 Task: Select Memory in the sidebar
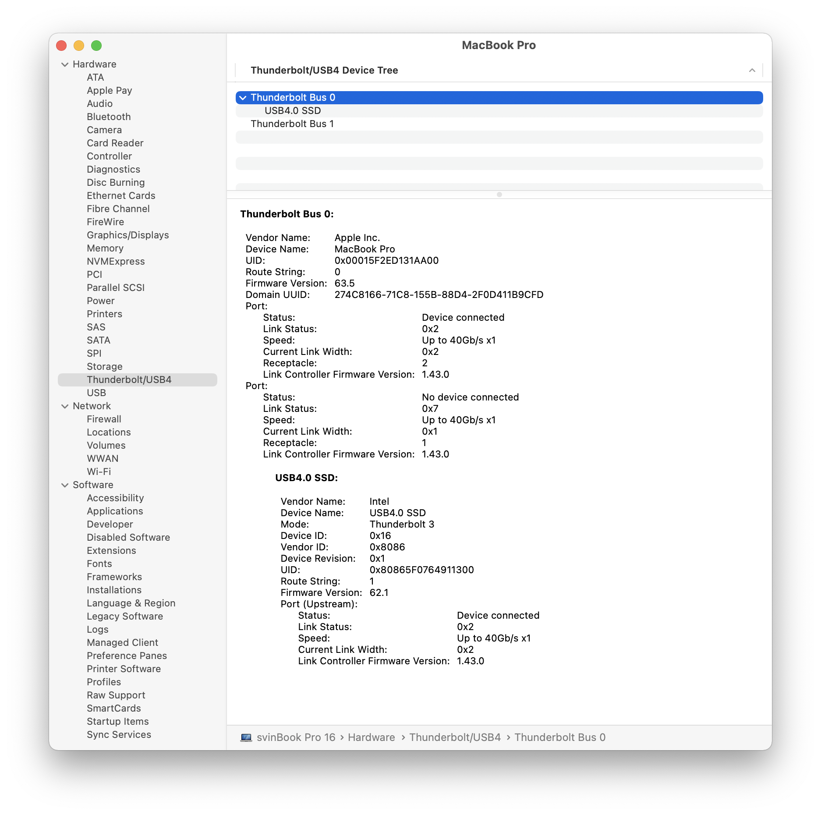pos(105,248)
